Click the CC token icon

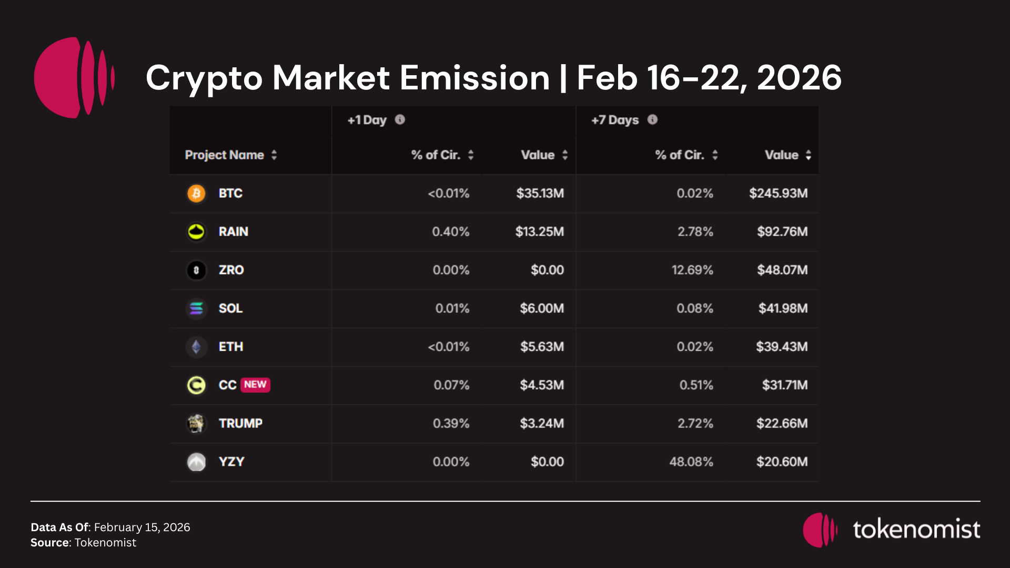(196, 385)
